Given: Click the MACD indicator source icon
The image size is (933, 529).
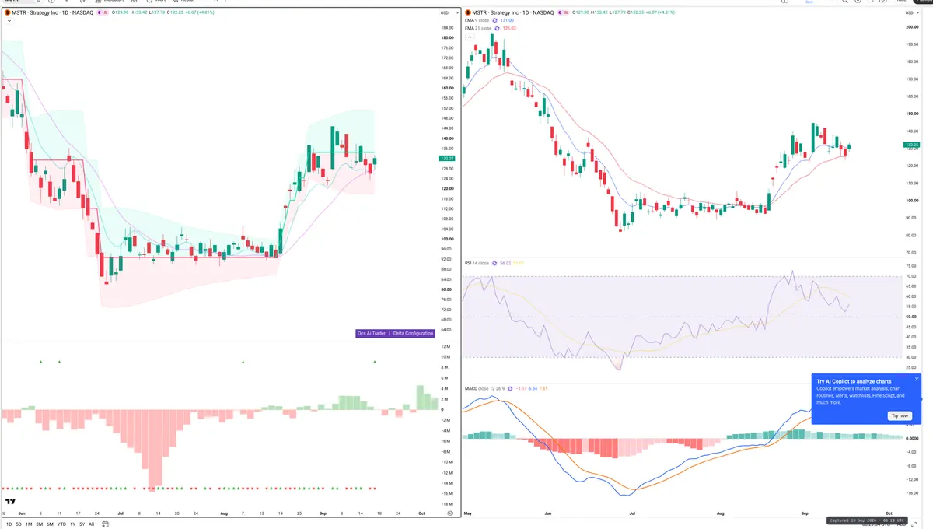Looking at the screenshot, I should [510, 388].
